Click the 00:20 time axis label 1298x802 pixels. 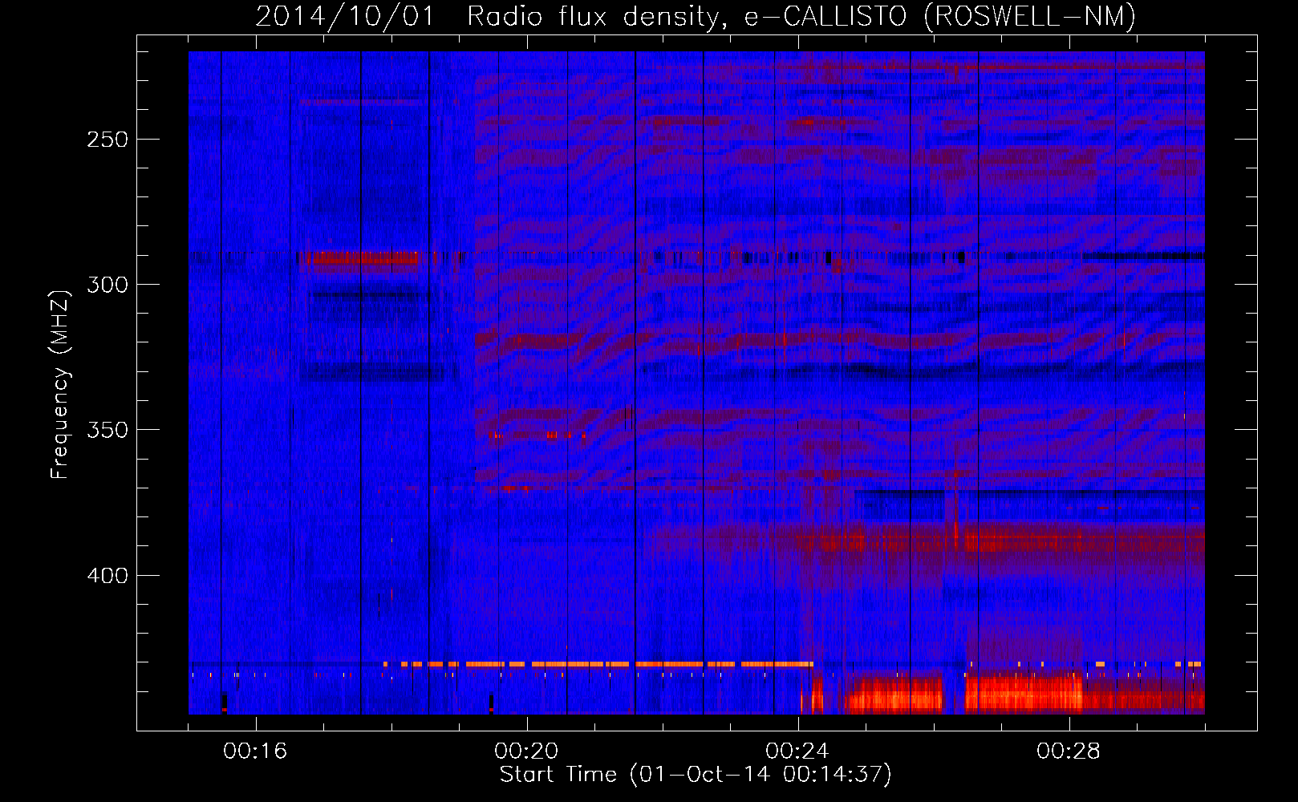(526, 751)
